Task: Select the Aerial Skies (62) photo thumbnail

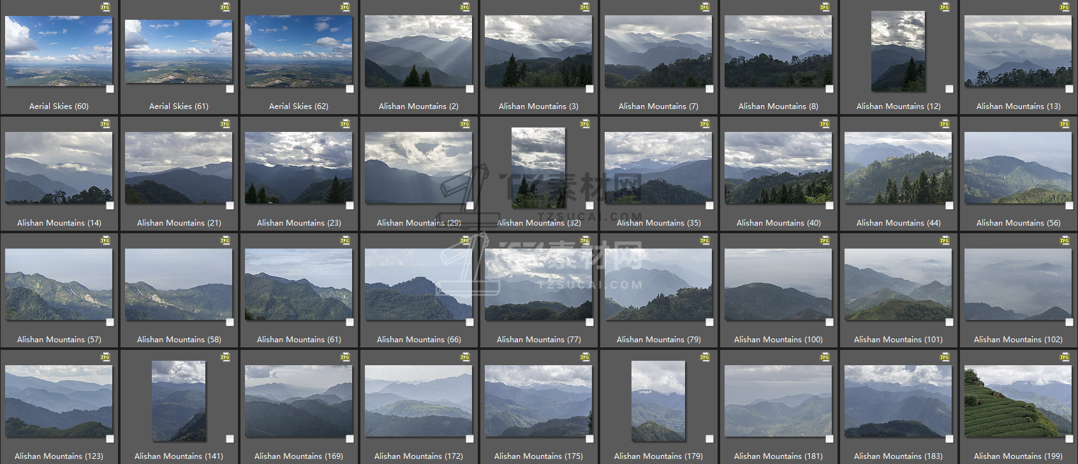Action: click(x=299, y=51)
